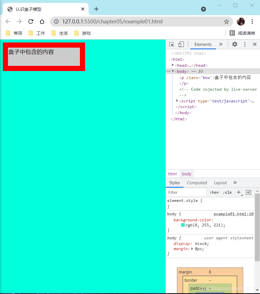This screenshot has width=260, height=294.
Task: Toggle the :hov element state panel
Action: pos(214,192)
